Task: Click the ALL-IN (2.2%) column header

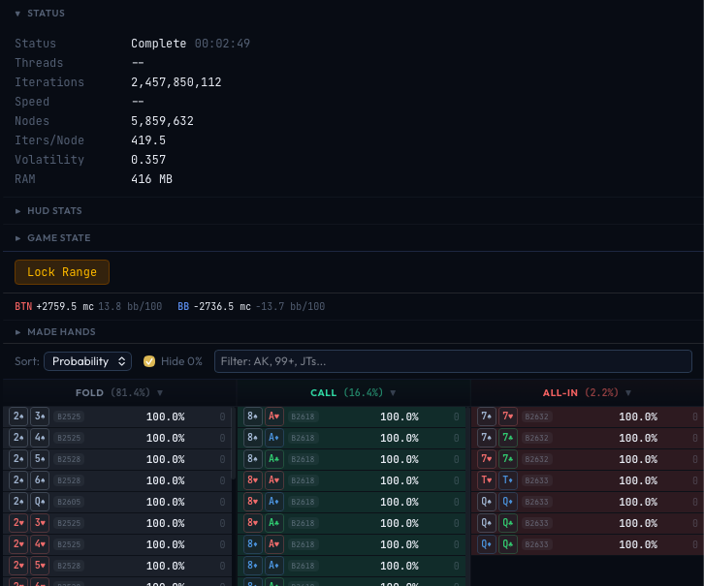Action: [x=587, y=392]
